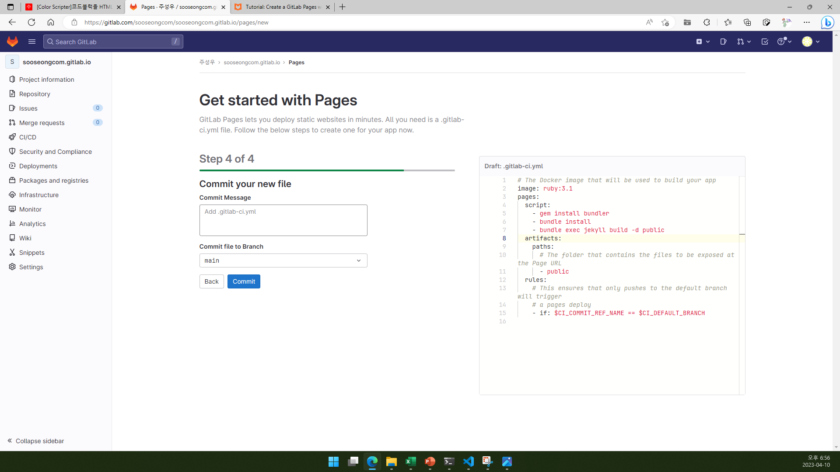Select the Pages breadcrumb tab
This screenshot has height=472, width=840.
click(297, 62)
